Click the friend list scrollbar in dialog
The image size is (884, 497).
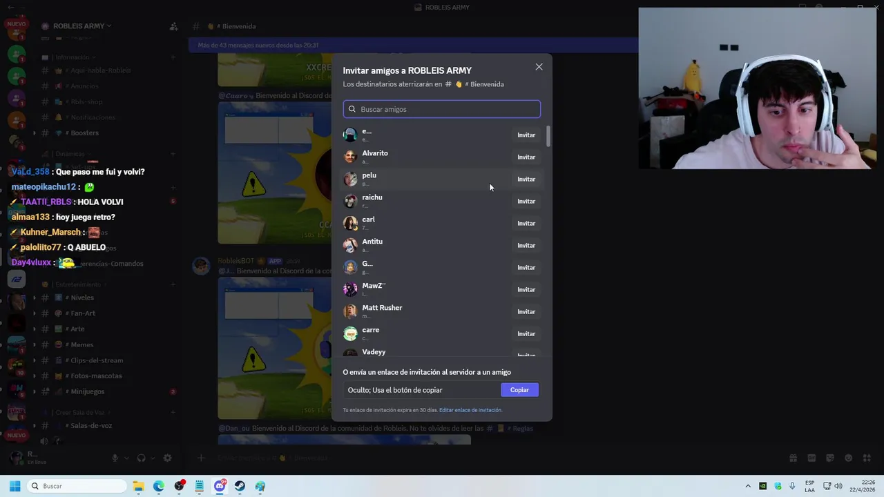tap(548, 136)
